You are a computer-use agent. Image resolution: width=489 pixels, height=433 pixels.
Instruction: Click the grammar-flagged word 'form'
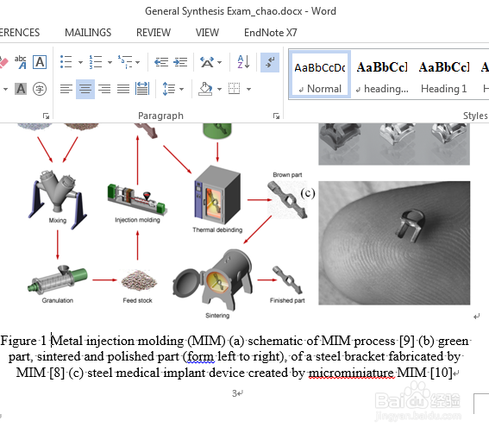[x=201, y=356]
